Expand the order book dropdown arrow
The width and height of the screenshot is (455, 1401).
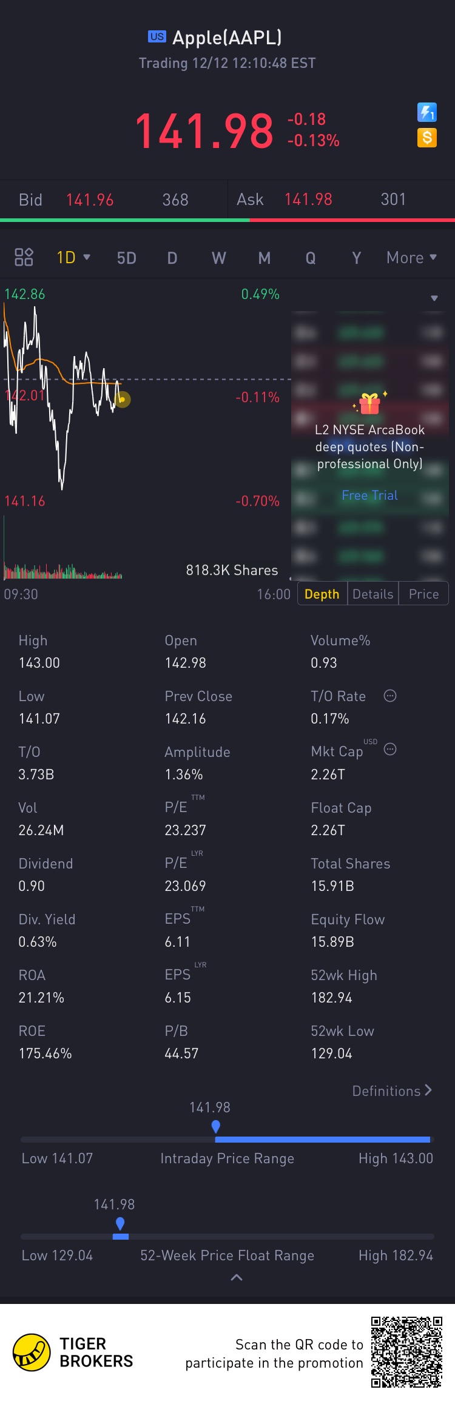click(434, 298)
